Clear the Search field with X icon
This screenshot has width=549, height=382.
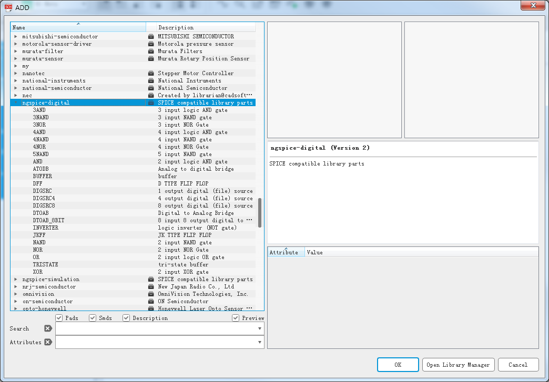(x=48, y=328)
